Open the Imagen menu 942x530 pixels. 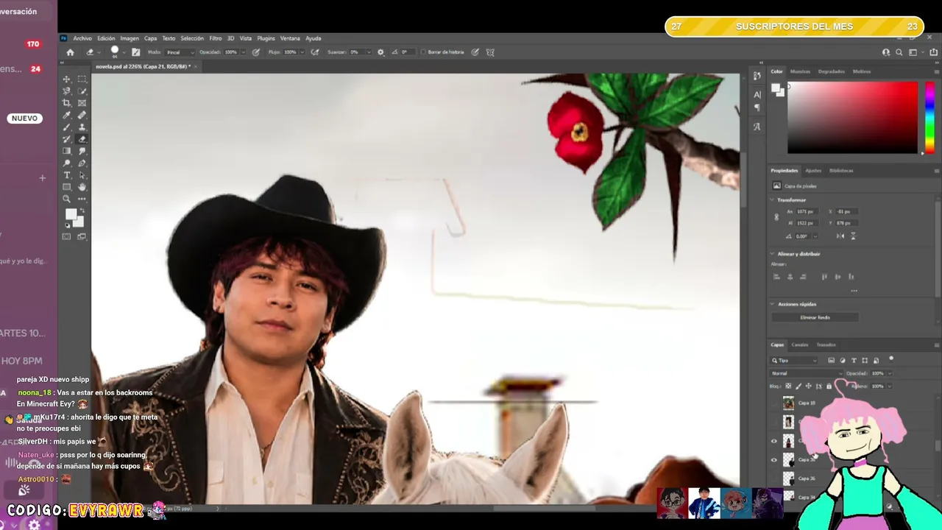pyautogui.click(x=130, y=38)
